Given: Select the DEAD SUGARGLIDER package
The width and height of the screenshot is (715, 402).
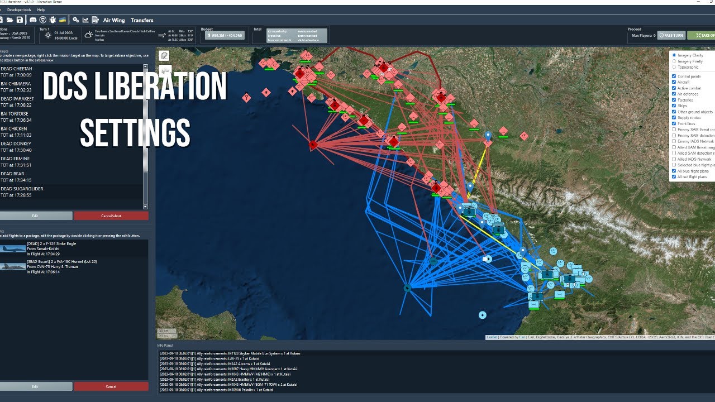Looking at the screenshot, I should click(x=71, y=192).
